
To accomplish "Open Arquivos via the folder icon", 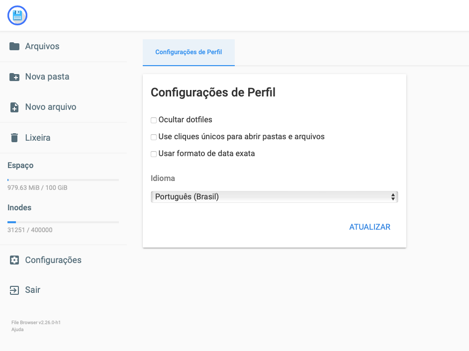I will [14, 46].
